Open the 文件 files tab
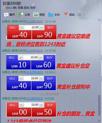 tap(54, 15)
